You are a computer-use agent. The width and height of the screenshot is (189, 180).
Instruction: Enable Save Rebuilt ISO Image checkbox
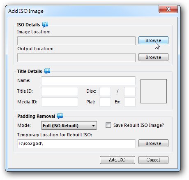pos(108,125)
